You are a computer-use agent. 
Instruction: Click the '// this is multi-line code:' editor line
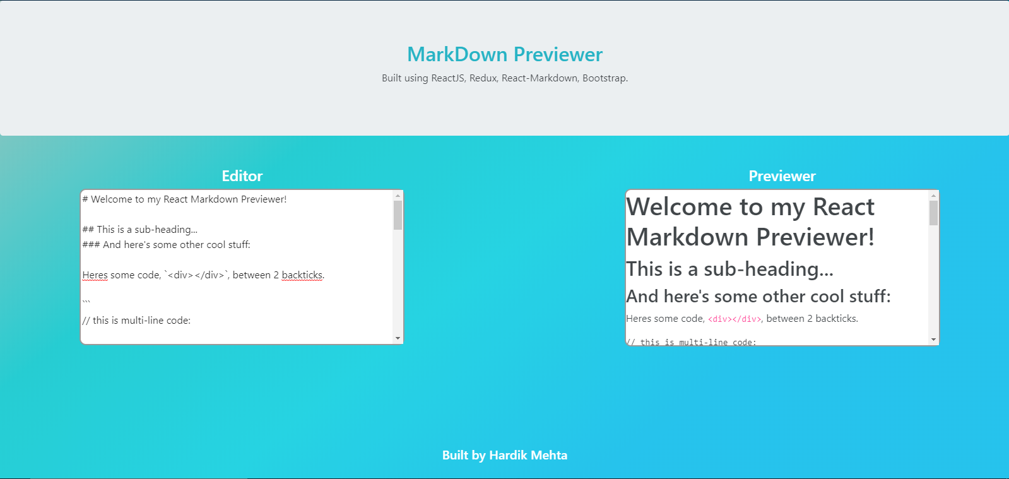coord(136,321)
